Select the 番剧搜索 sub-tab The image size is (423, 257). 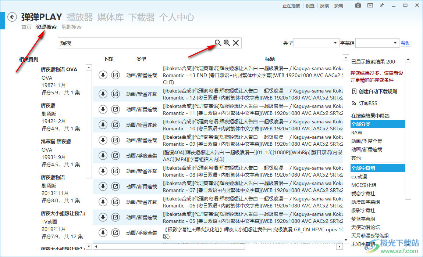point(71,27)
